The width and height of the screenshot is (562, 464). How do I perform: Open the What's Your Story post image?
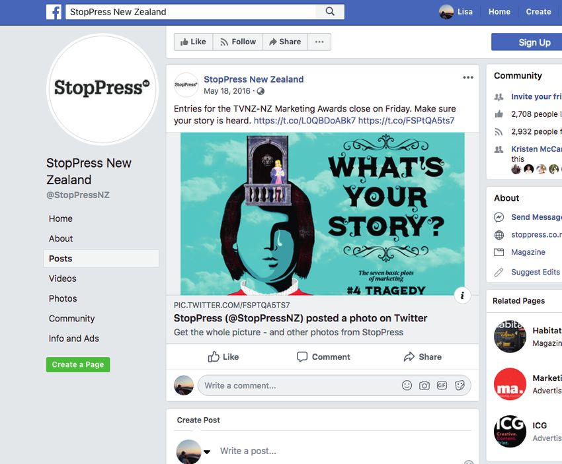322,214
